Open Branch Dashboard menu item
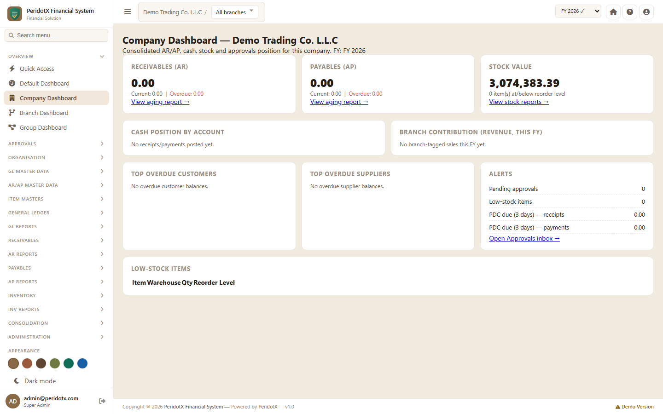 (x=56, y=113)
